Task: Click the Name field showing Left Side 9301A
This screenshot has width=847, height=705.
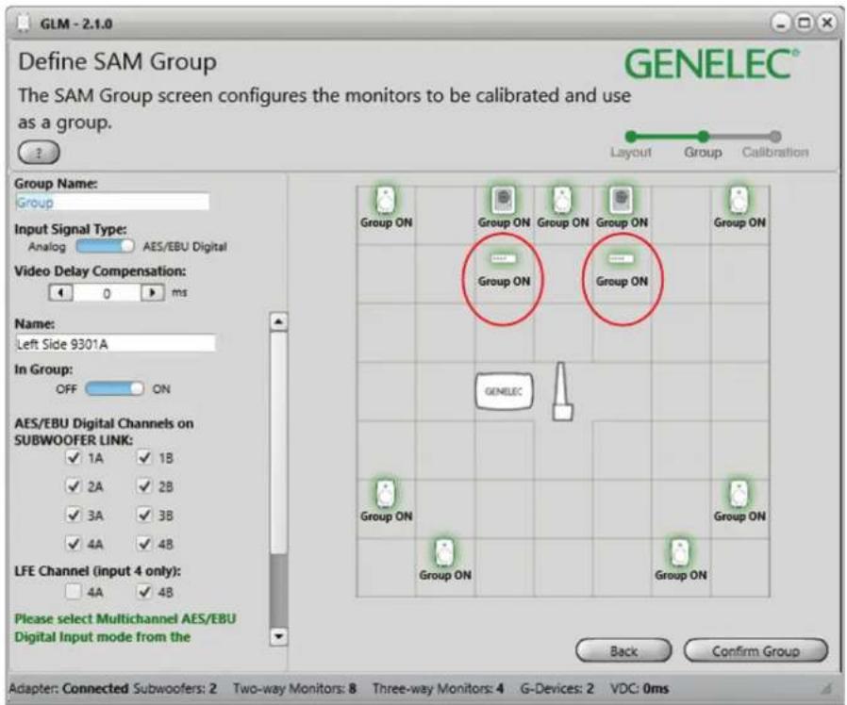Action: click(x=115, y=344)
